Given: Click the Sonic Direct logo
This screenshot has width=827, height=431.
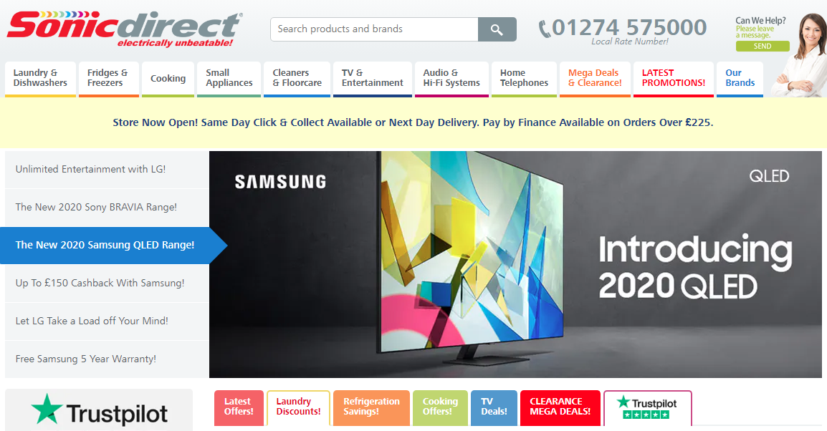Looking at the screenshot, I should [x=125, y=29].
